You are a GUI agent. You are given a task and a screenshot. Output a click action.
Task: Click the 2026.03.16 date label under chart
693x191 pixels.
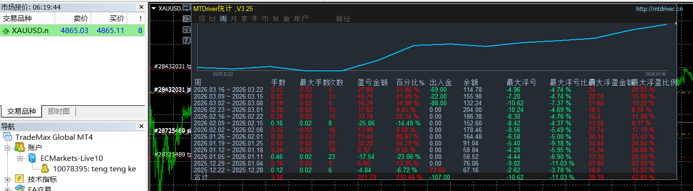(655, 74)
